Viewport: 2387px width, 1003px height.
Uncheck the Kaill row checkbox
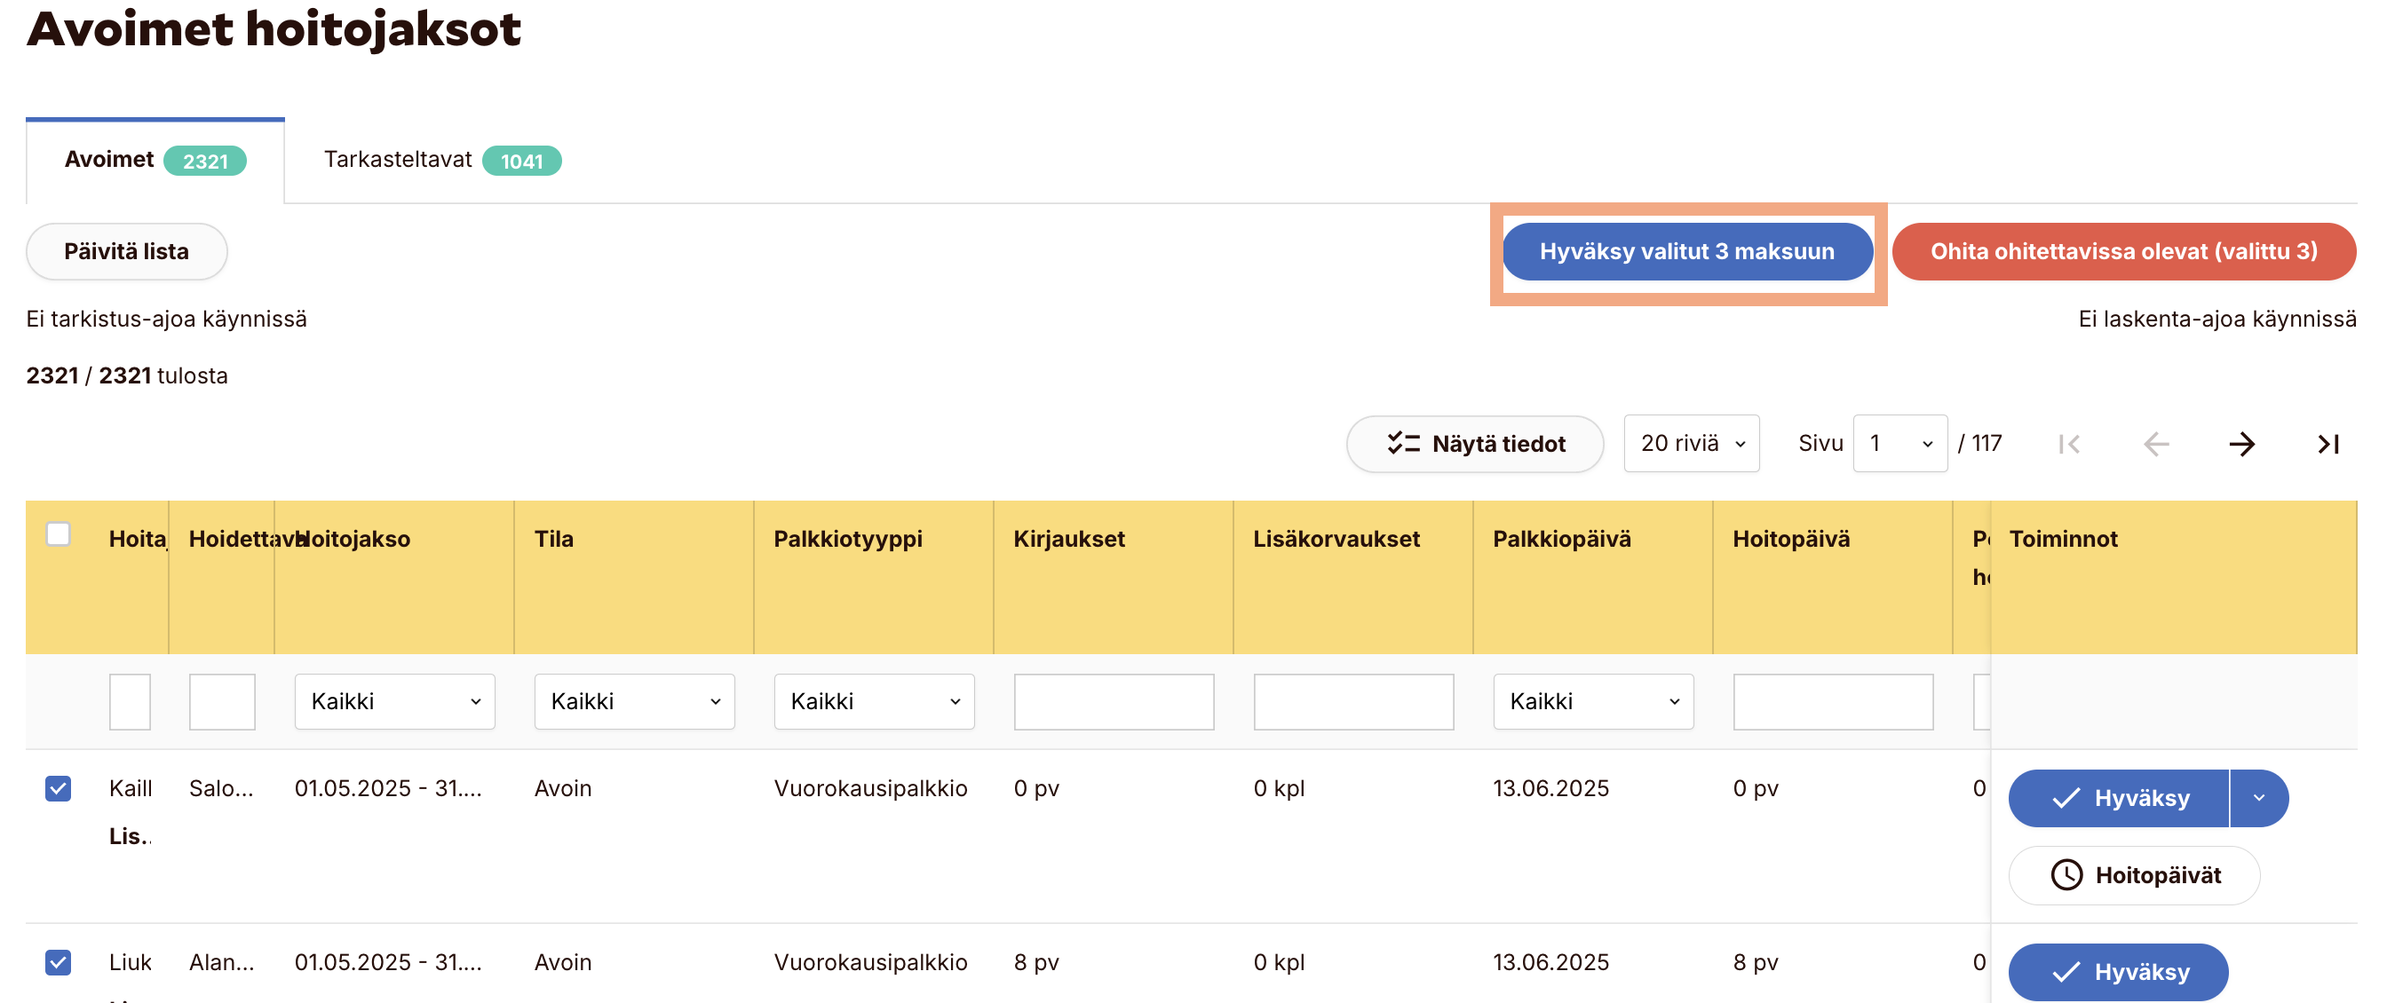(x=59, y=789)
